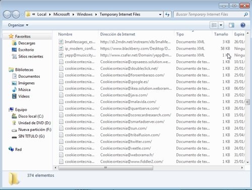Expand the arrow after Microsoft in path
This screenshot has width=252, height=190.
click(73, 15)
